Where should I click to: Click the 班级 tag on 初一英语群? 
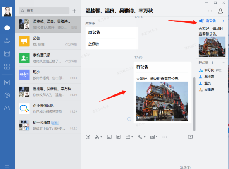coord(55,123)
